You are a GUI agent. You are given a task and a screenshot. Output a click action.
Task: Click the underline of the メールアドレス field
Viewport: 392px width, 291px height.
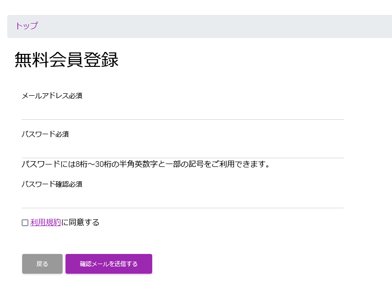point(182,119)
